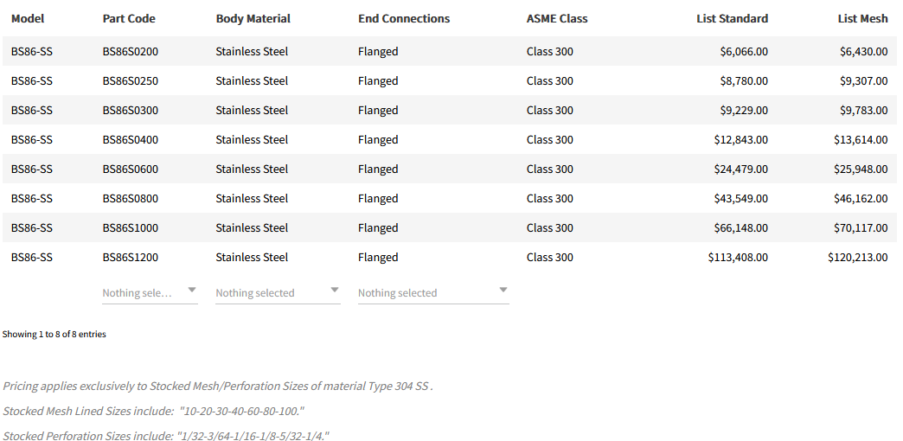
Task: Click the $6,066.00 List Standard price
Action: point(743,51)
